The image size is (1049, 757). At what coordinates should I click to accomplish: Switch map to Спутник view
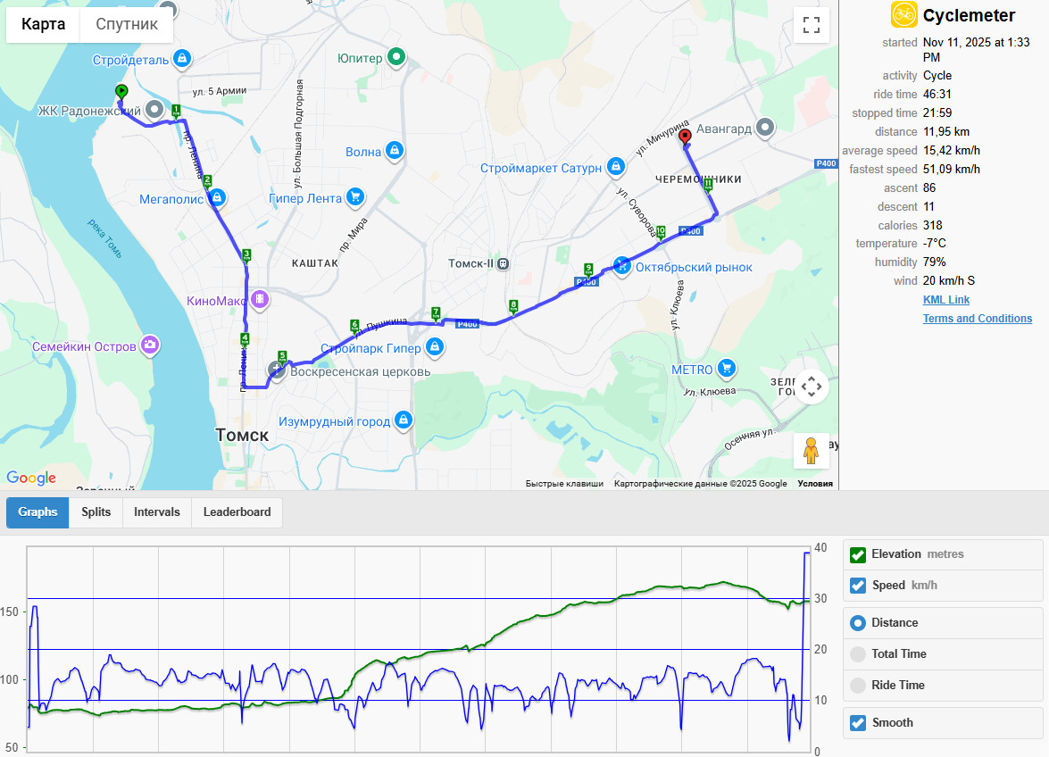point(127,25)
